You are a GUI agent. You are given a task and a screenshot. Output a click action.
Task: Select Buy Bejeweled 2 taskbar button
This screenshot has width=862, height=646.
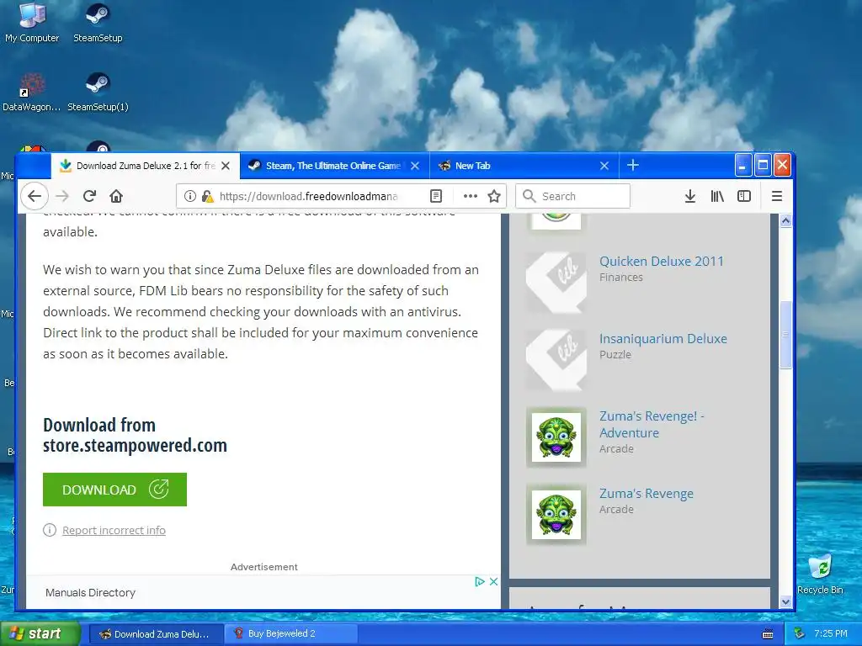pyautogui.click(x=291, y=634)
